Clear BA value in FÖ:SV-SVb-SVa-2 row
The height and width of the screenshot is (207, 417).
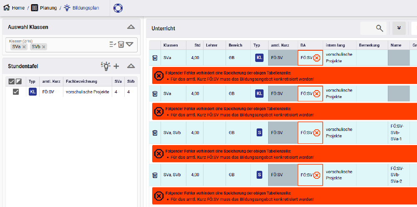point(317,175)
